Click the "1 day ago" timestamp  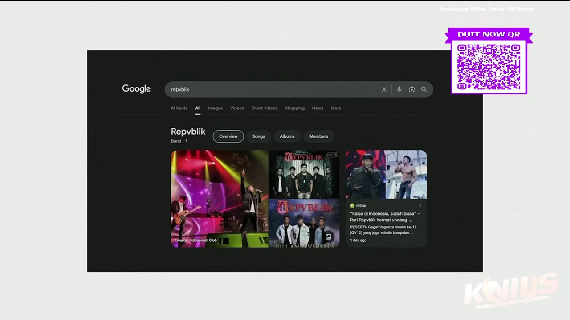358,240
